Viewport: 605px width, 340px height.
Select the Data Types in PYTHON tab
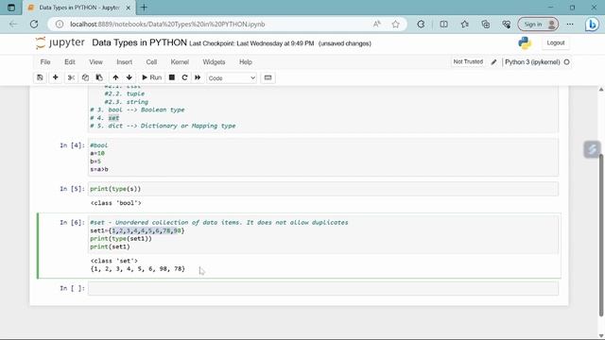coord(79,8)
